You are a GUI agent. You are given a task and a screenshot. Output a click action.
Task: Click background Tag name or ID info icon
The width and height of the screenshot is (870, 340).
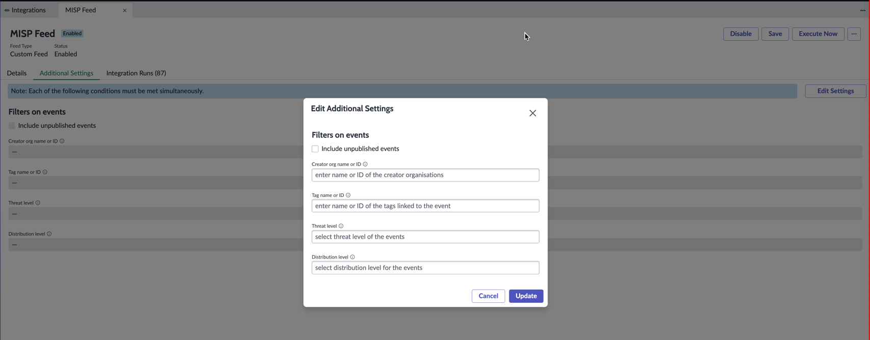click(x=45, y=172)
